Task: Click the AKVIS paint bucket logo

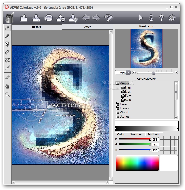Action: click(x=10, y=18)
